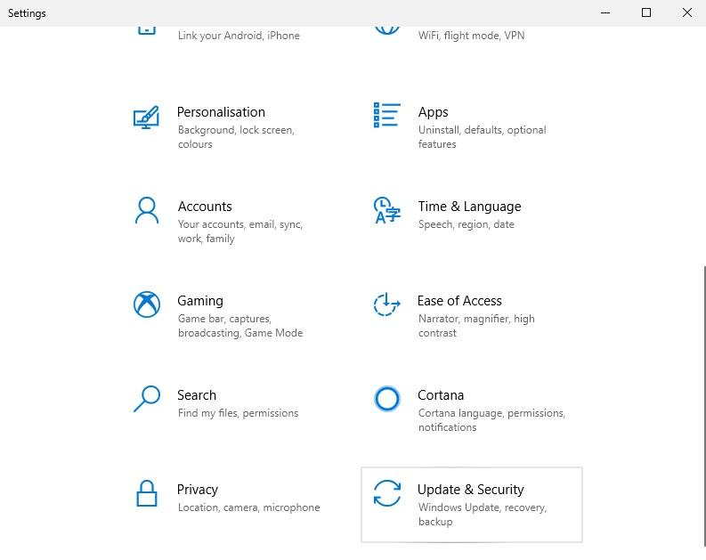Click 'Background, lock screen, colours' description
This screenshot has width=706, height=560.
pyautogui.click(x=236, y=137)
